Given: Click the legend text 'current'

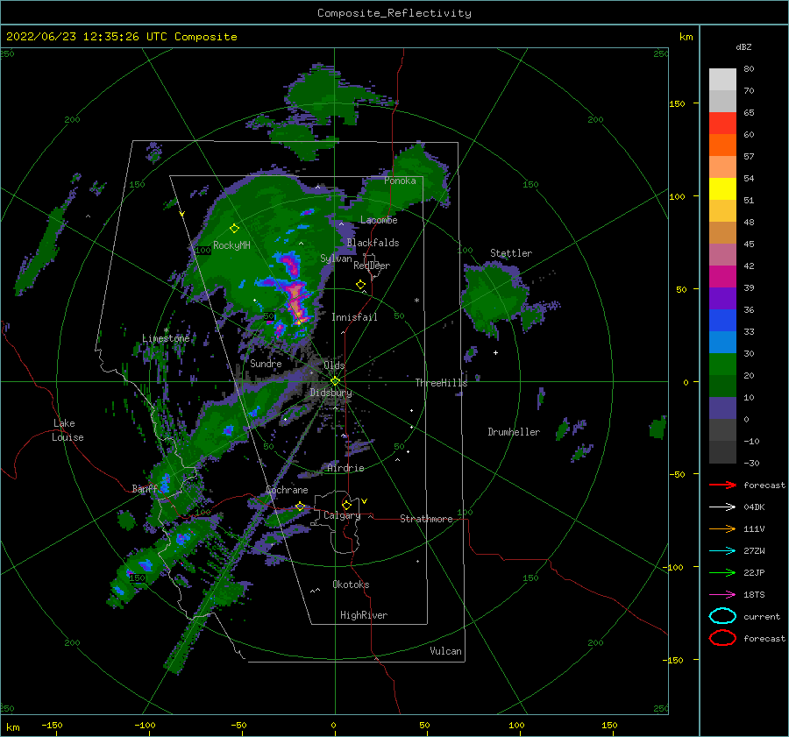Looking at the screenshot, I should coord(762,616).
